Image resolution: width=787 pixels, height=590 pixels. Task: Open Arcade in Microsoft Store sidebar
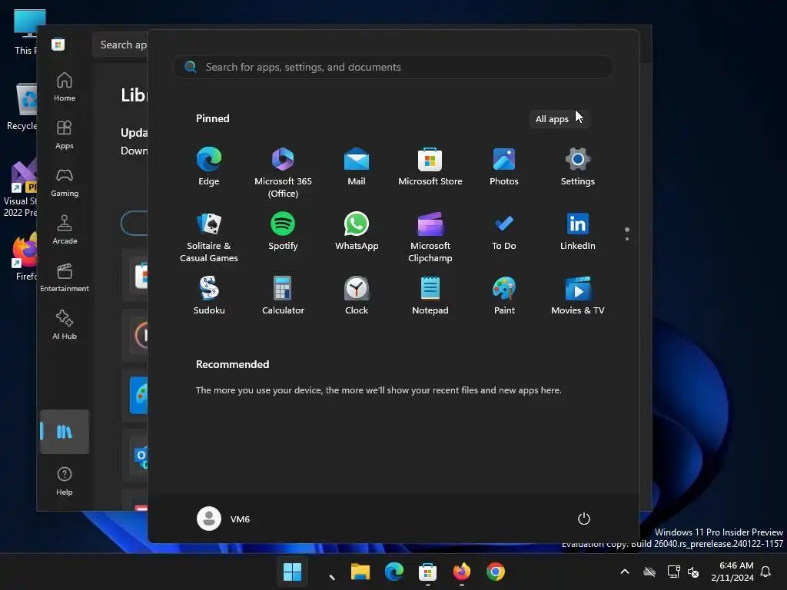coord(65,230)
